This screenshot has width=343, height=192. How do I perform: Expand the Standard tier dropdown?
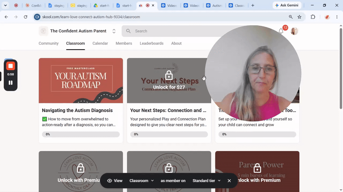click(206, 181)
